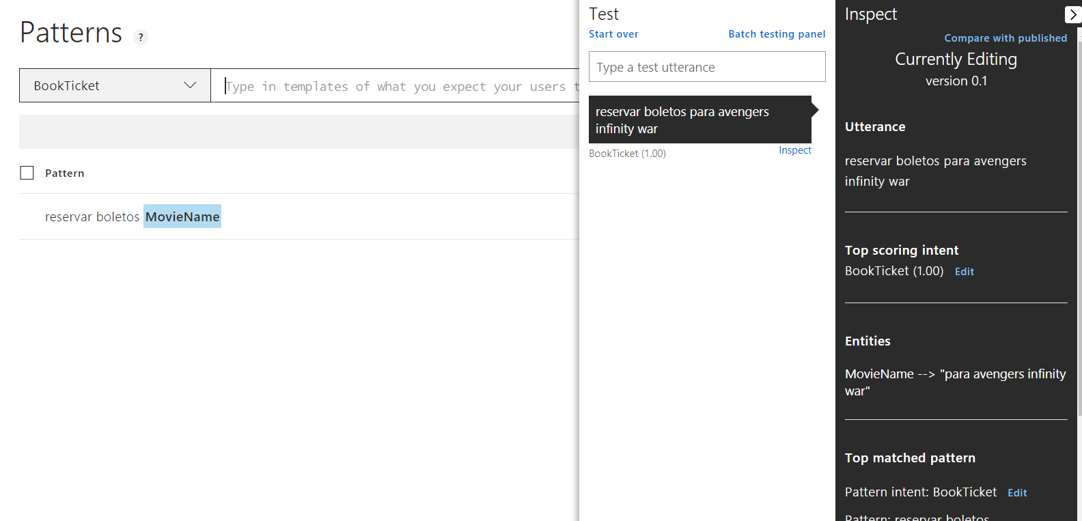Image resolution: width=1082 pixels, height=521 pixels.
Task: Click BookTicket (1.00) result under utterance
Action: [x=627, y=154]
